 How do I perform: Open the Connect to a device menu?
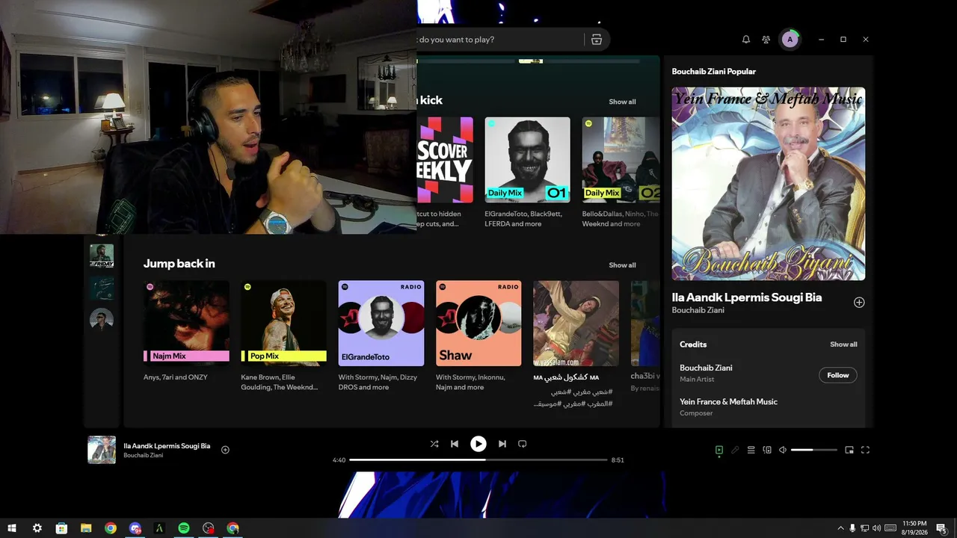767,450
